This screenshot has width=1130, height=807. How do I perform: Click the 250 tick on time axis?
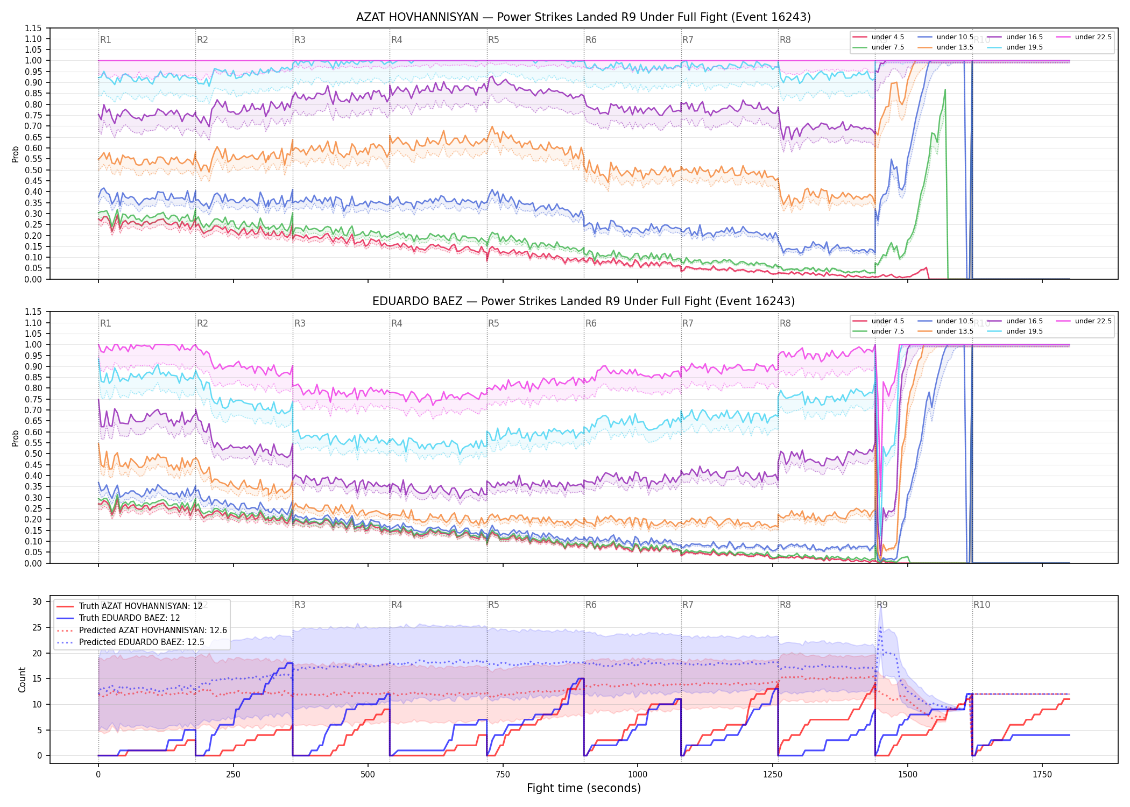tap(233, 775)
